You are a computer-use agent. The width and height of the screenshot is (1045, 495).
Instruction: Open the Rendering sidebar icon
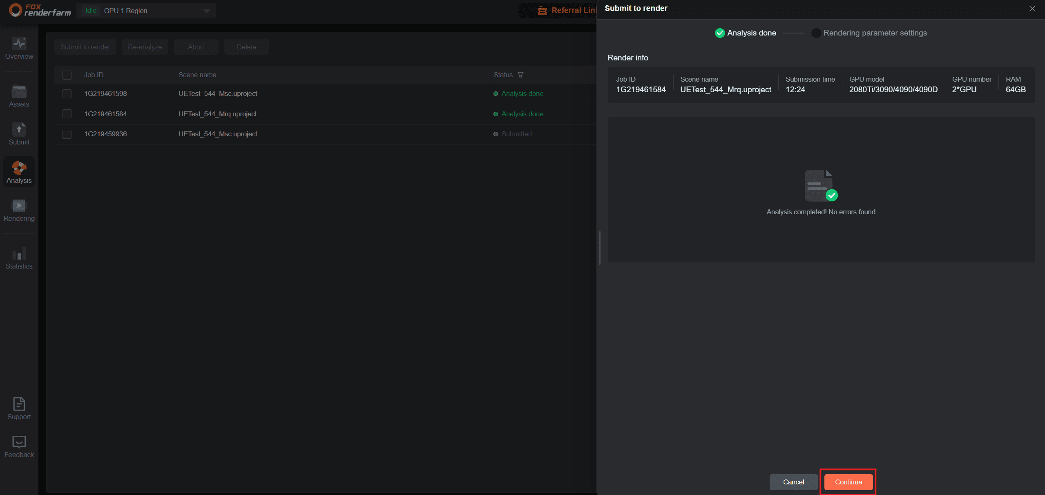(x=19, y=206)
